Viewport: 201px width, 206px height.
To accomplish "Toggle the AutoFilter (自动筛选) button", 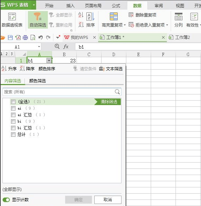I will pyautogui.click(x=38, y=20).
